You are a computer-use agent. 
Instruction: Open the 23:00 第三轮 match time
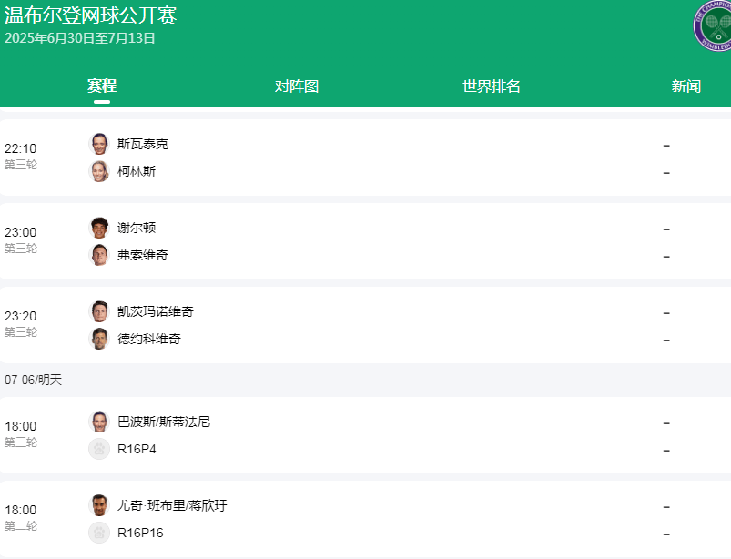point(21,239)
